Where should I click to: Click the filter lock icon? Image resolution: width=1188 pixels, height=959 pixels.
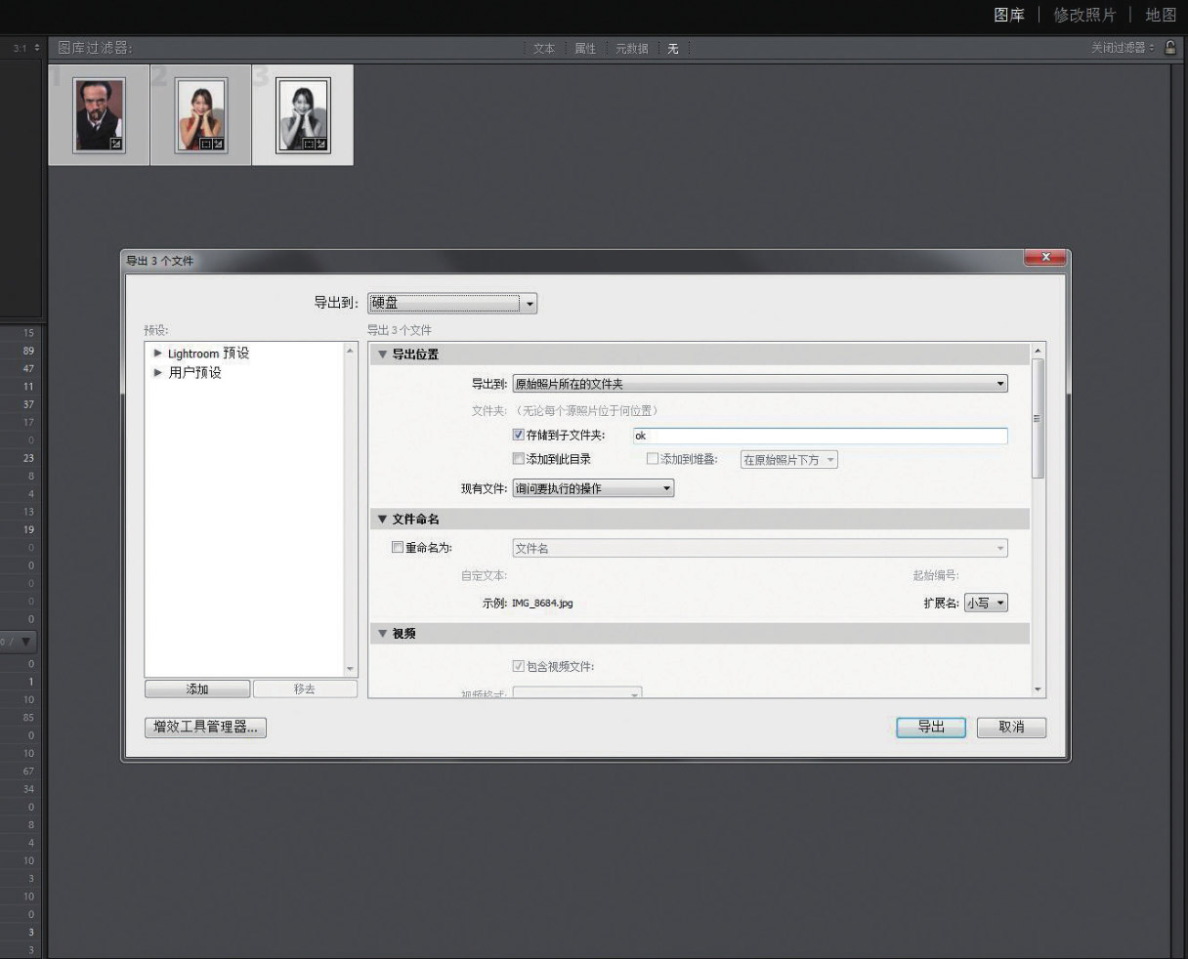click(x=1169, y=48)
